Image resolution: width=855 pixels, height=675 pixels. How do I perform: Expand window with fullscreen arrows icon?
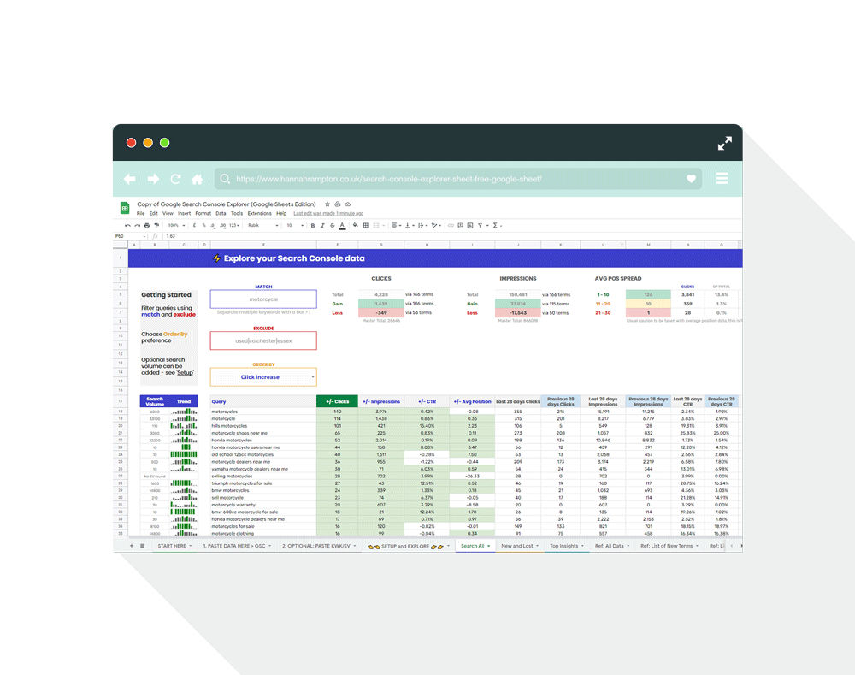[725, 144]
